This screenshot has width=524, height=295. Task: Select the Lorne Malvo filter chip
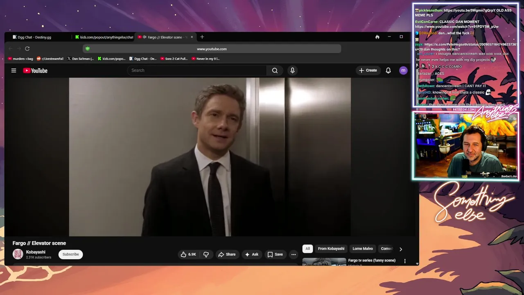[x=363, y=249]
